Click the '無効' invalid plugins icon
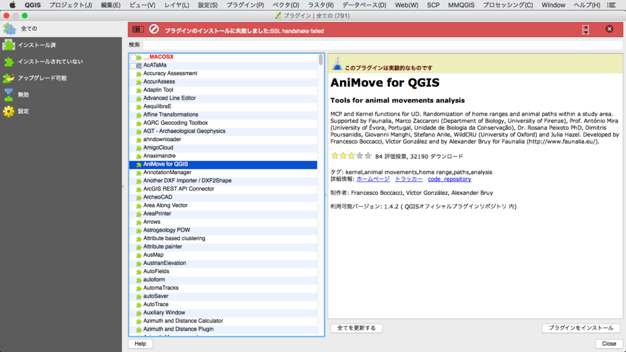Screen dimensions: 626x352 point(9,95)
